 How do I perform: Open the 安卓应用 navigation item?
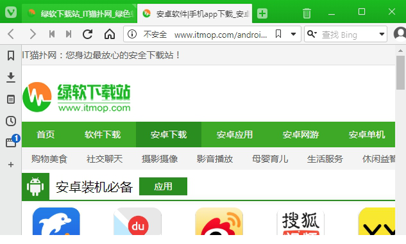pos(235,134)
